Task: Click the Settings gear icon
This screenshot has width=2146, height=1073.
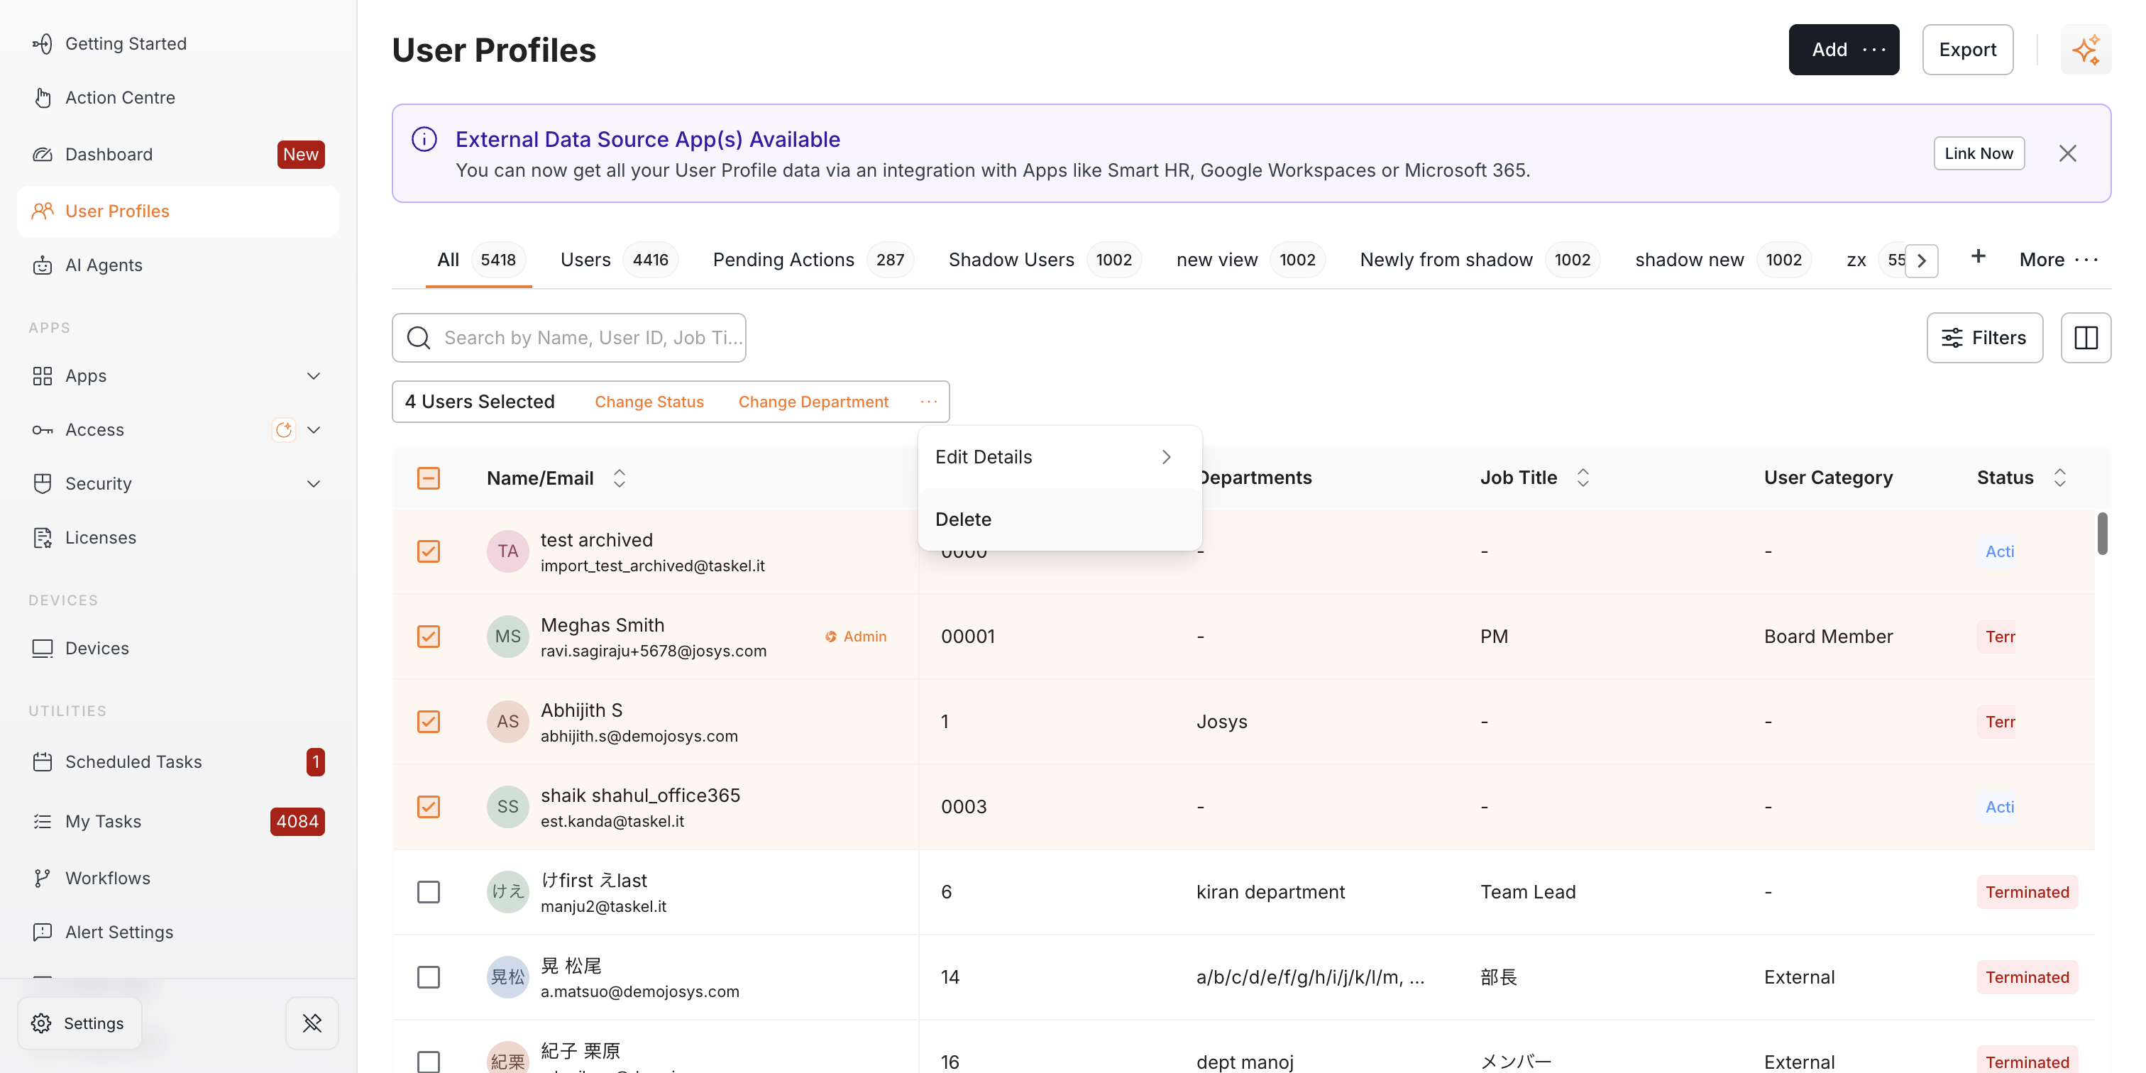Action: click(42, 1023)
